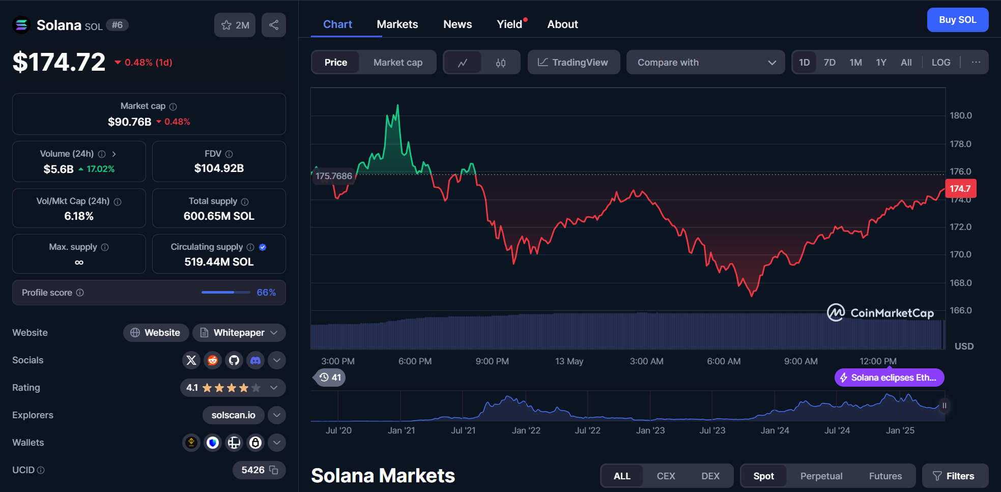Image resolution: width=1001 pixels, height=492 pixels.
Task: Click the Solana eclipses Eth event marker
Action: click(x=889, y=377)
